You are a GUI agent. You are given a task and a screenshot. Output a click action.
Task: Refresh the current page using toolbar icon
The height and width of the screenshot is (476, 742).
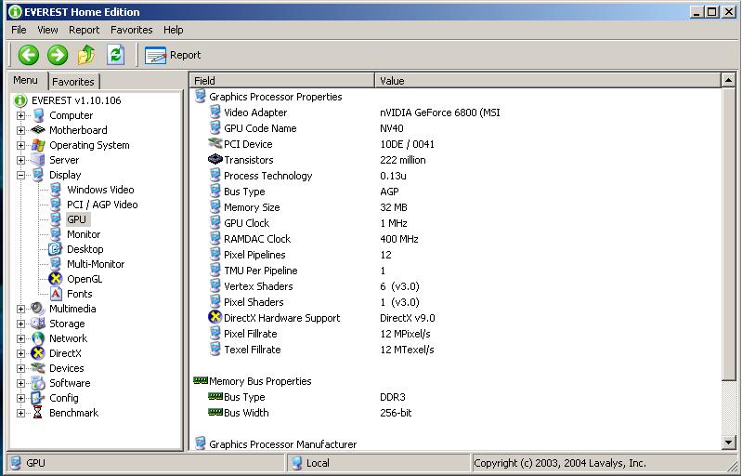115,55
